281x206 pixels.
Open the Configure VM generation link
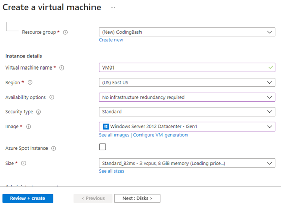pos(160,135)
